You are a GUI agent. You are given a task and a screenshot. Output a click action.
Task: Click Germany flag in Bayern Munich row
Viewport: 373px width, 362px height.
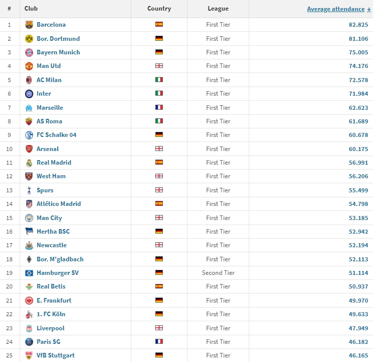coord(159,52)
